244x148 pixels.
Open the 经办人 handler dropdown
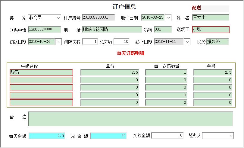click(230, 136)
